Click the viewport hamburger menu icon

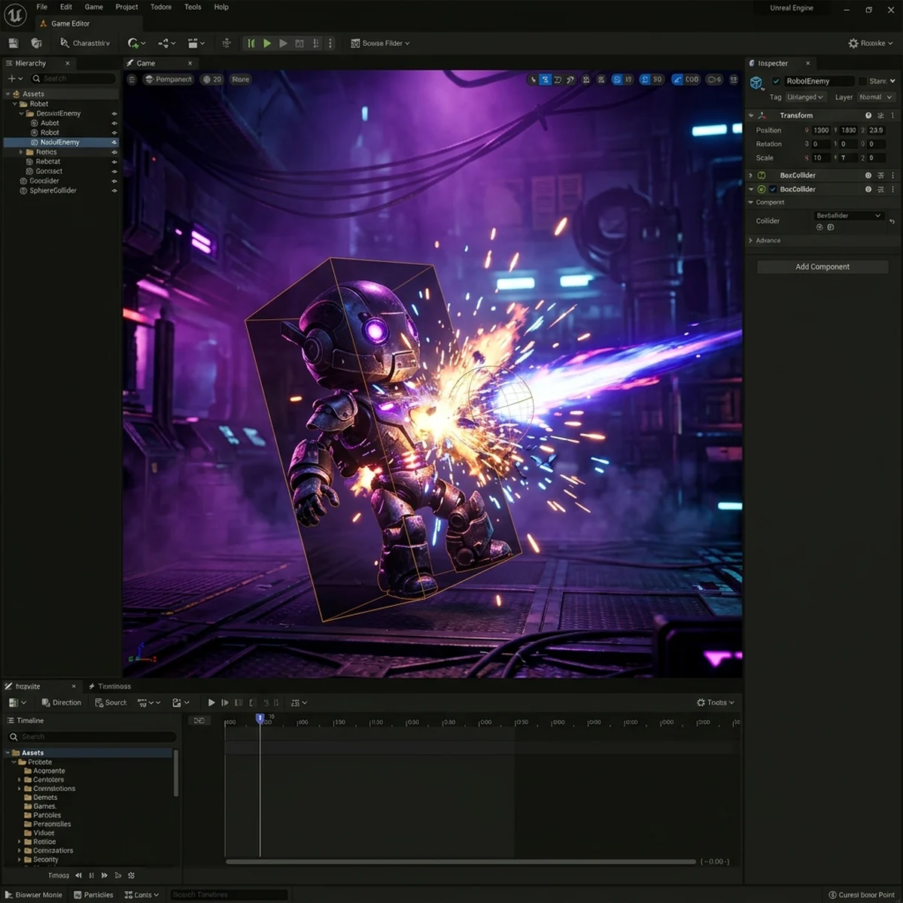pos(132,79)
